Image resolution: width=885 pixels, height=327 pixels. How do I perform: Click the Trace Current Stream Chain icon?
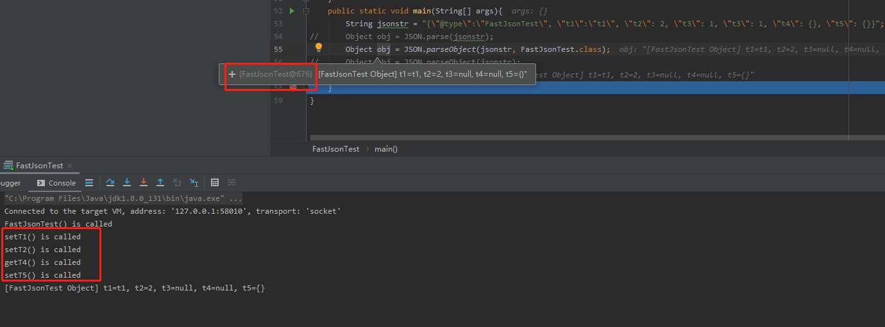pyautogui.click(x=232, y=182)
